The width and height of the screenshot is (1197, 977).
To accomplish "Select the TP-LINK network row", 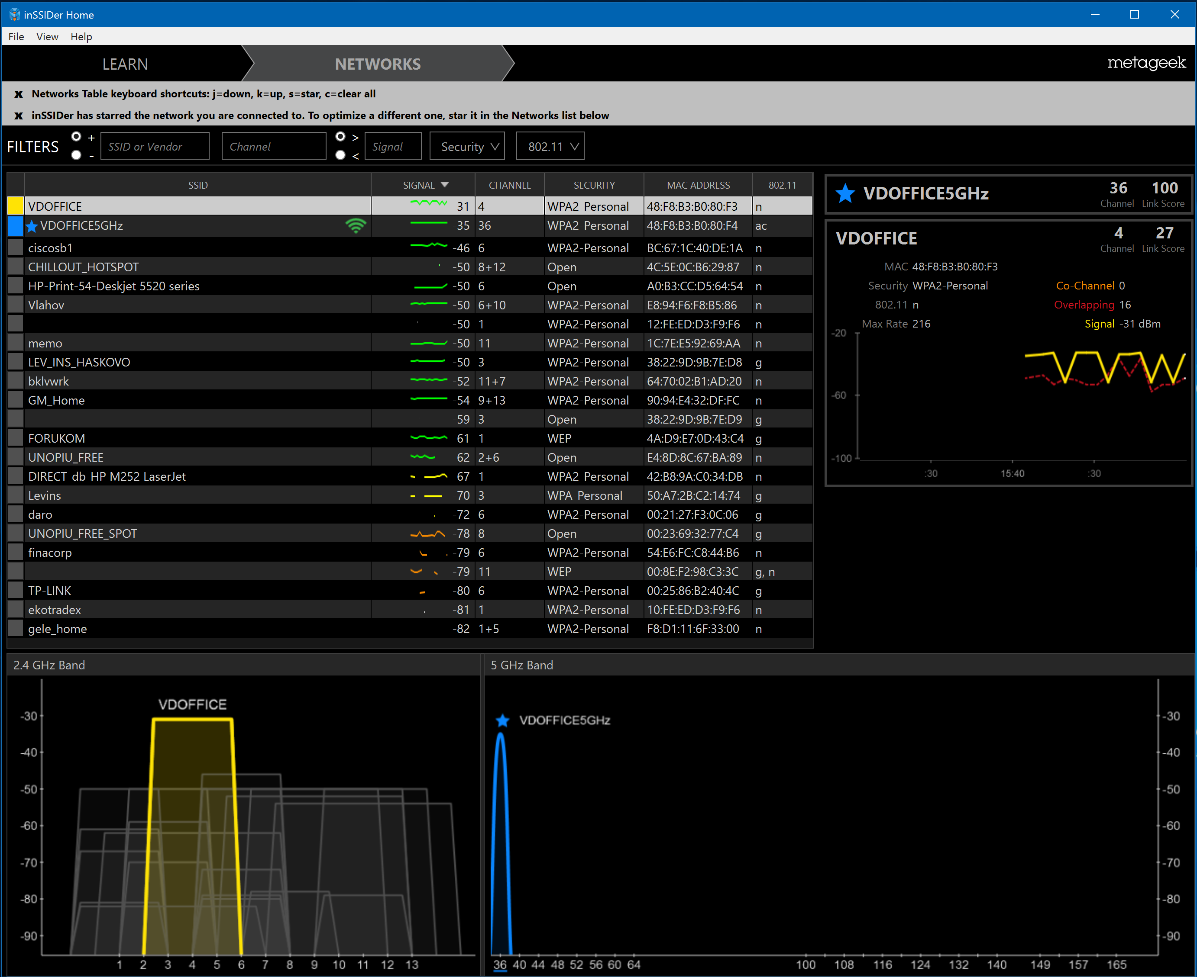I will point(410,591).
